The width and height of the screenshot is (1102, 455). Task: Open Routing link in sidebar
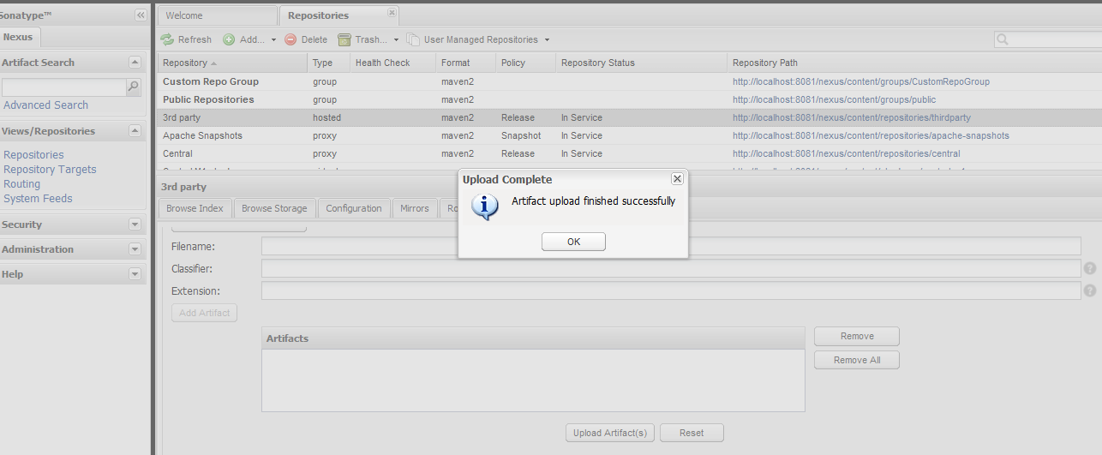(x=21, y=184)
